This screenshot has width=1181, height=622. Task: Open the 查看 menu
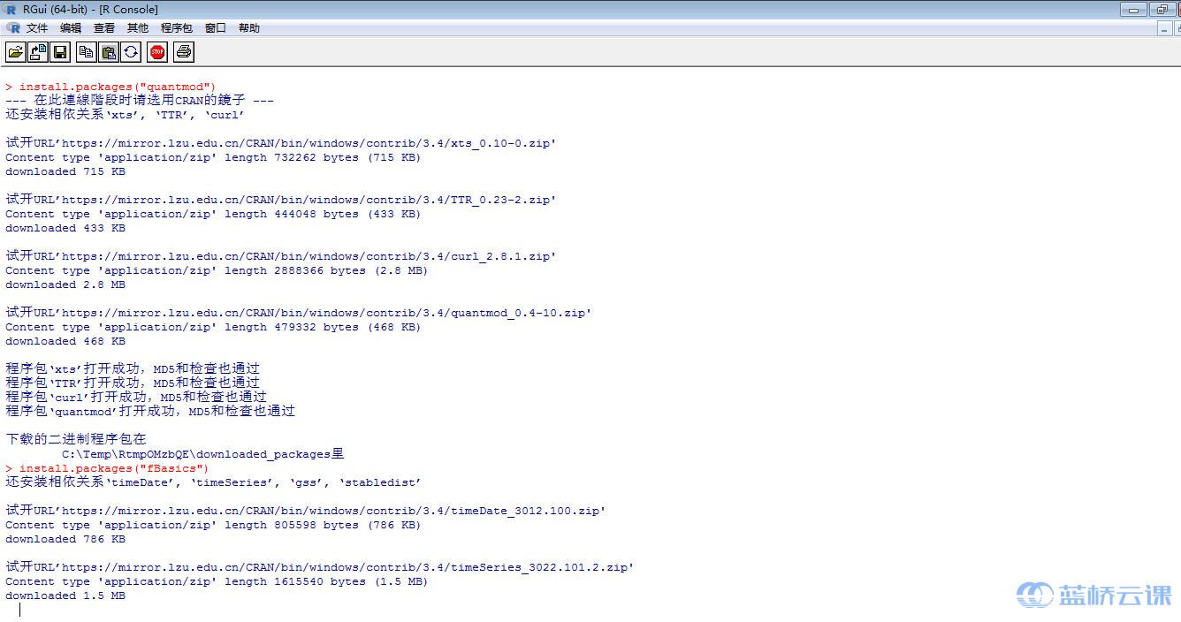[104, 28]
